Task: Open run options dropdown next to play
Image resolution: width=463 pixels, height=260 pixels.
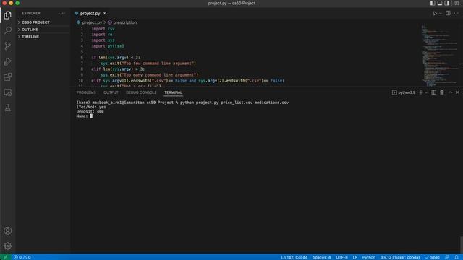Action: (440, 13)
